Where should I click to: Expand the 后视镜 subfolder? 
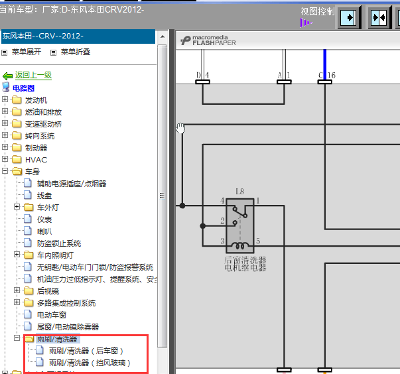(17, 290)
